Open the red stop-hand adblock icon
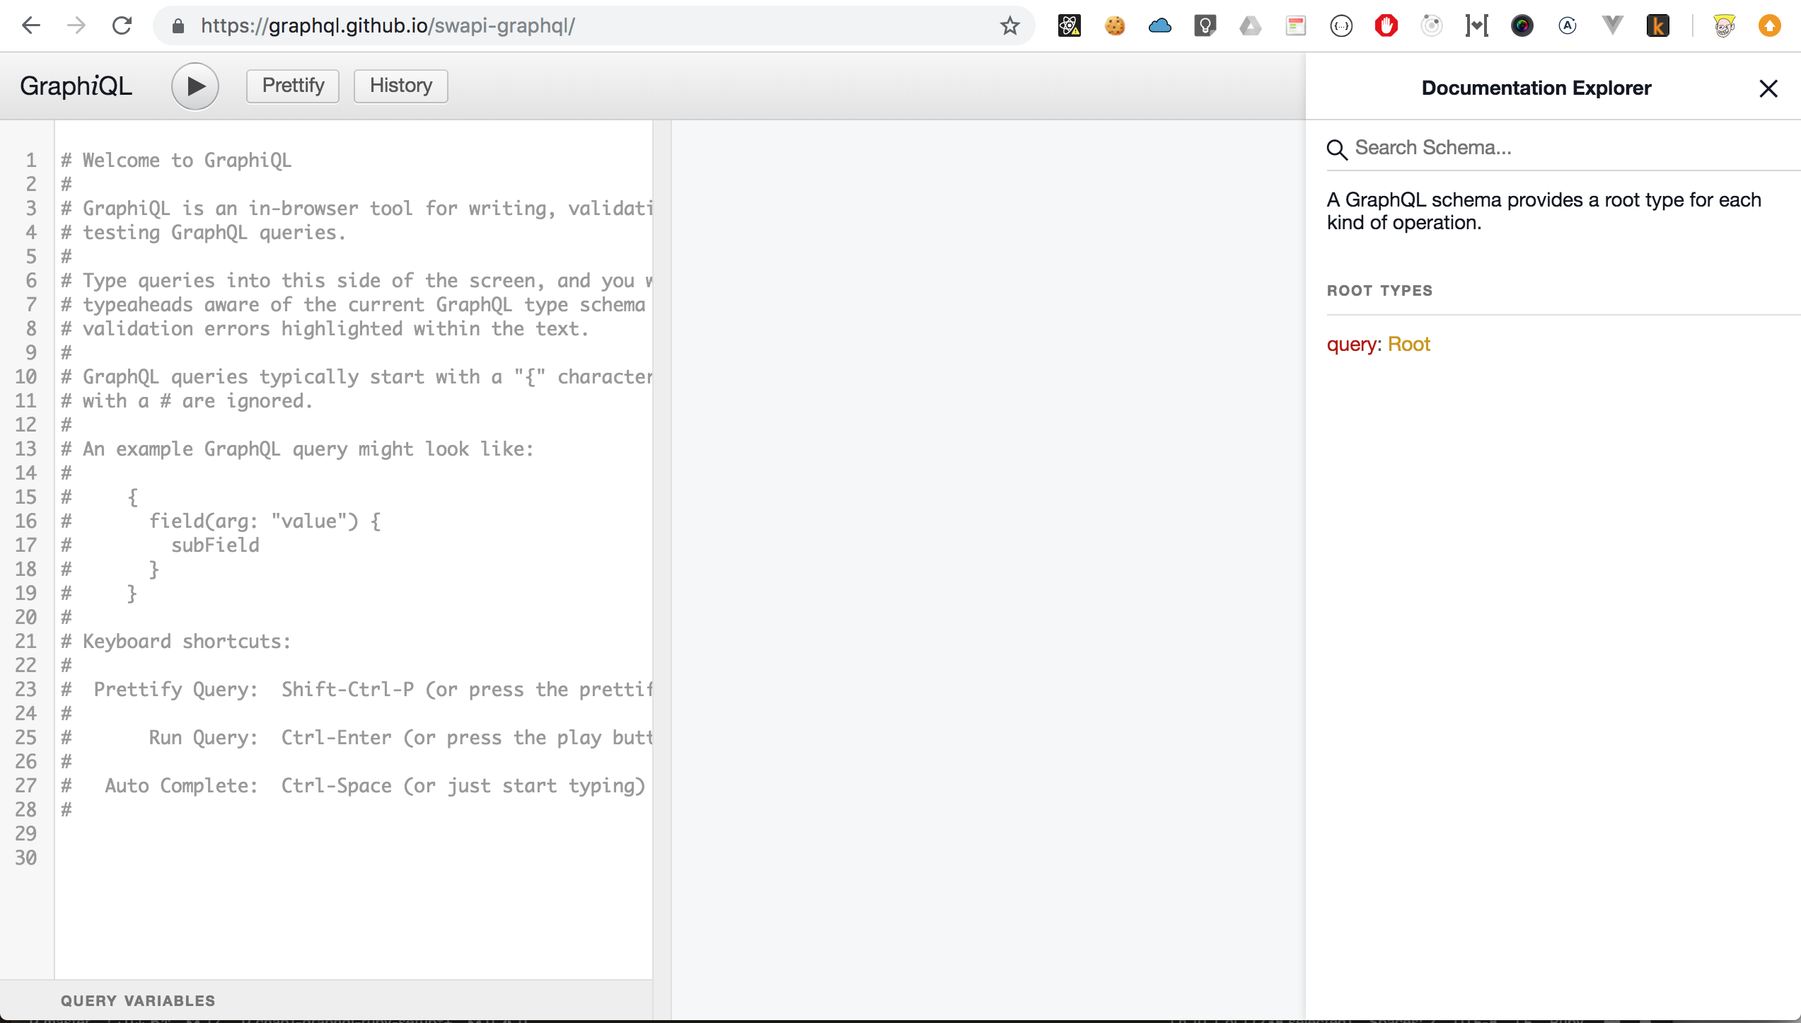Screen dimensions: 1801x1023 click(1386, 26)
